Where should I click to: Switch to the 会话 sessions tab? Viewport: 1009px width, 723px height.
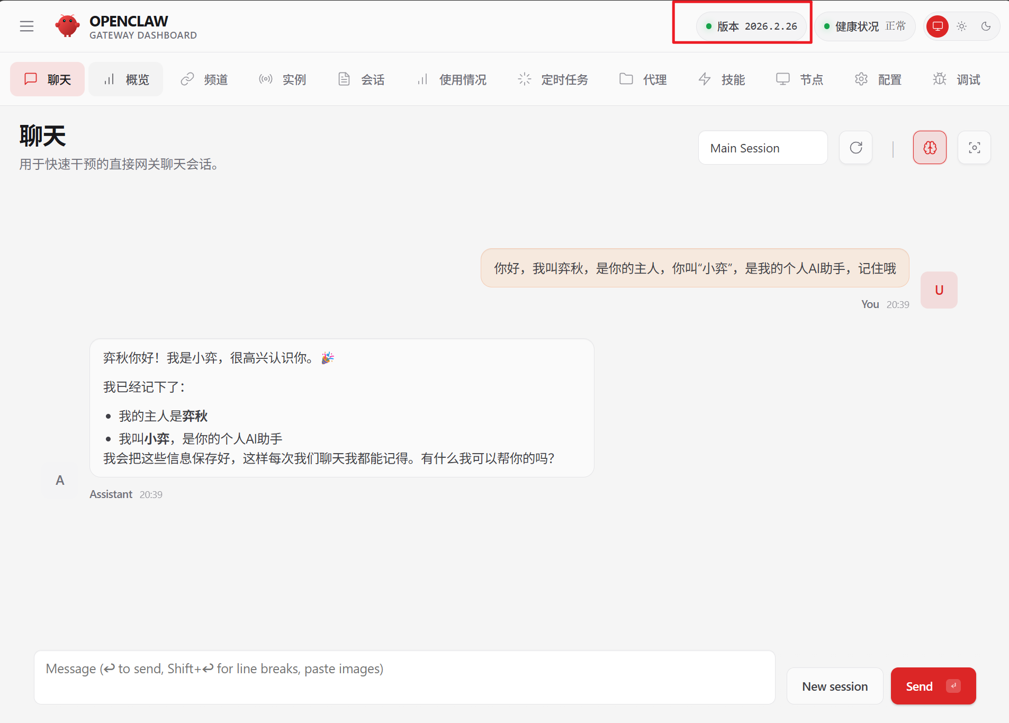[361, 79]
